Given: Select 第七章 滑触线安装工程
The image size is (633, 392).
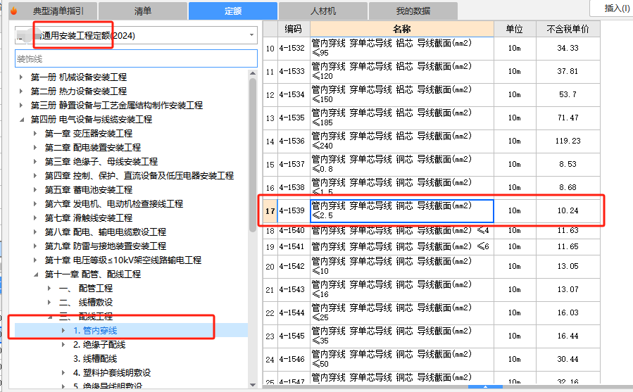Looking at the screenshot, I should pos(89,218).
